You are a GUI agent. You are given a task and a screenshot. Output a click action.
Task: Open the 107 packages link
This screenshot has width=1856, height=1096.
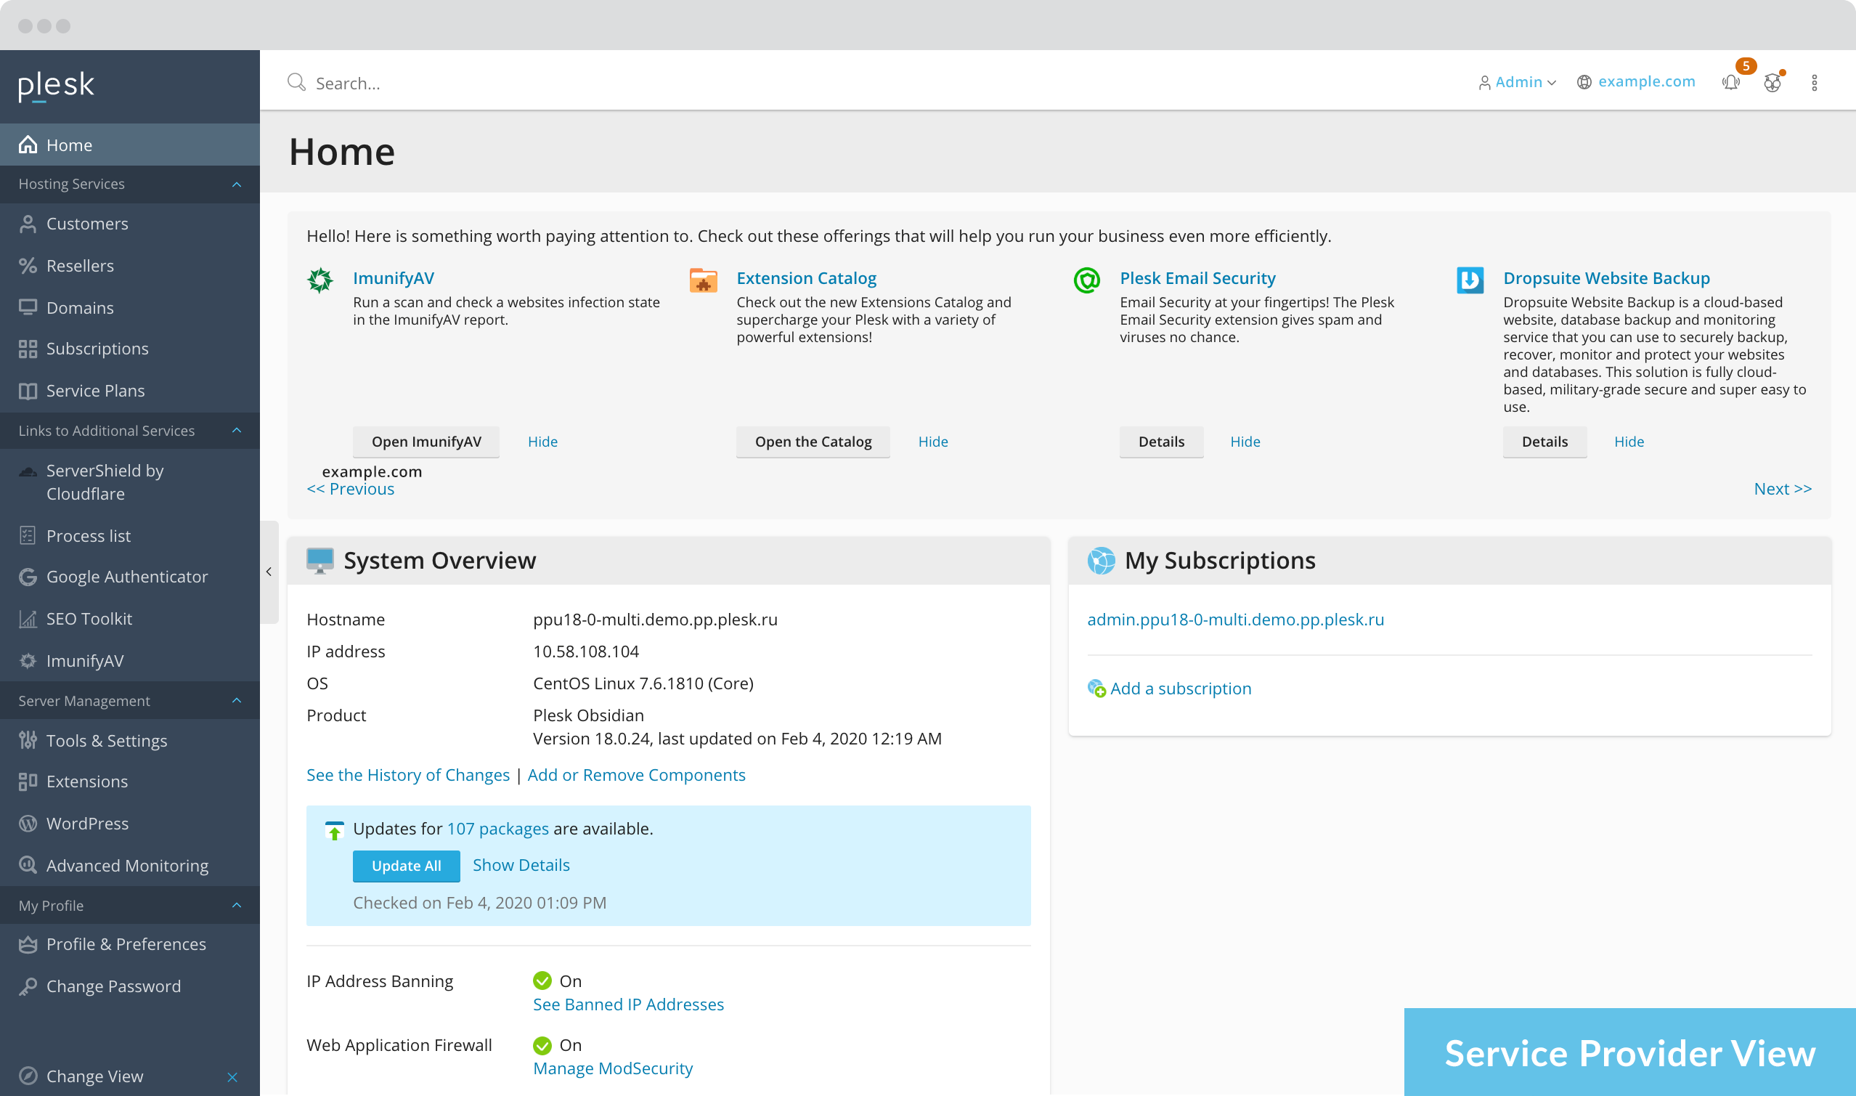[x=497, y=829]
